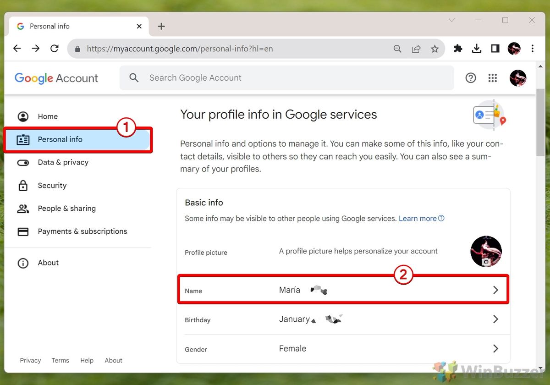Open the tab search dropdown arrow
This screenshot has width=550, height=385.
452,20
